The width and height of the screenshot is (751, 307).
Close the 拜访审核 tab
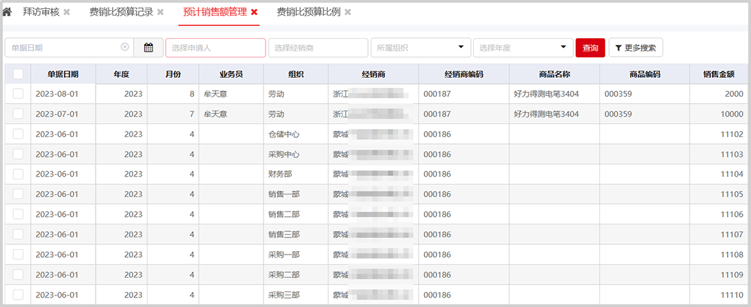(x=67, y=12)
